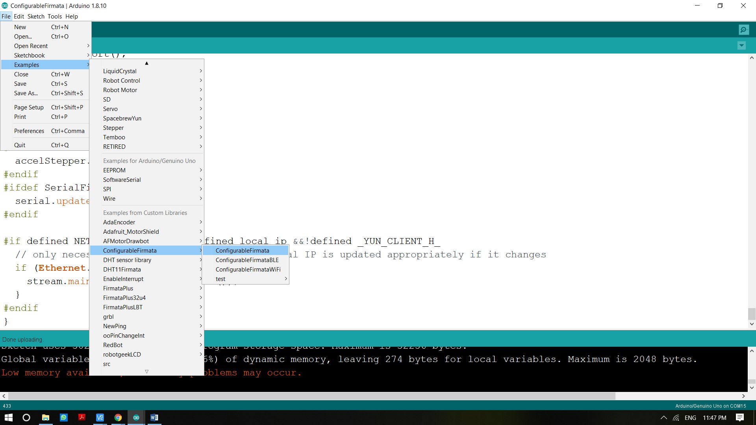Open the Serial Monitor
Screen dimensions: 756x425
[x=743, y=29]
